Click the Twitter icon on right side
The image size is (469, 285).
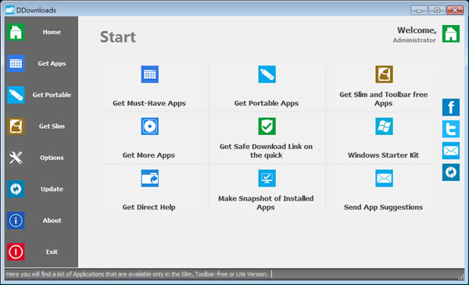451,129
